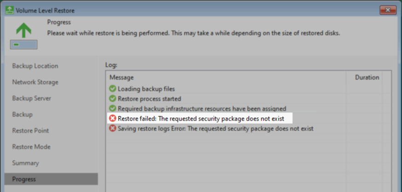Open the Network Storage step

click(x=35, y=82)
